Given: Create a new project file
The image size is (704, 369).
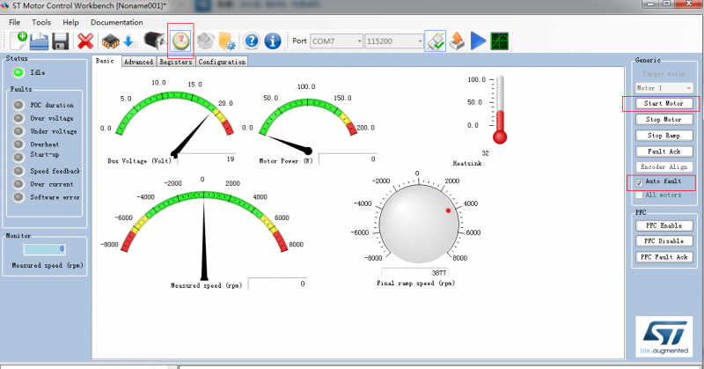Looking at the screenshot, I should coord(18,41).
